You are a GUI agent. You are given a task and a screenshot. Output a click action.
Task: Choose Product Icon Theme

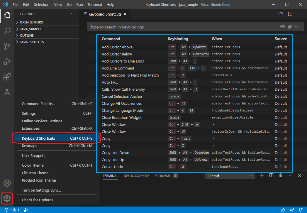tap(57, 180)
